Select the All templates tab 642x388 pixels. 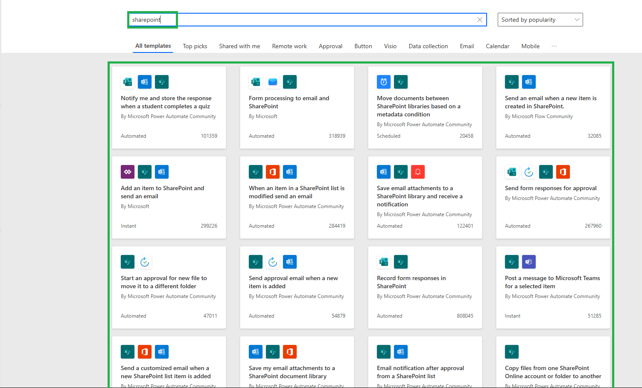point(153,46)
